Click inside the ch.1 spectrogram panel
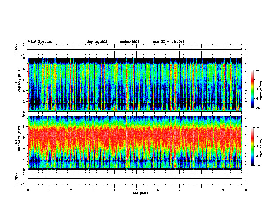This screenshot has height=213, width=276. tap(134, 85)
